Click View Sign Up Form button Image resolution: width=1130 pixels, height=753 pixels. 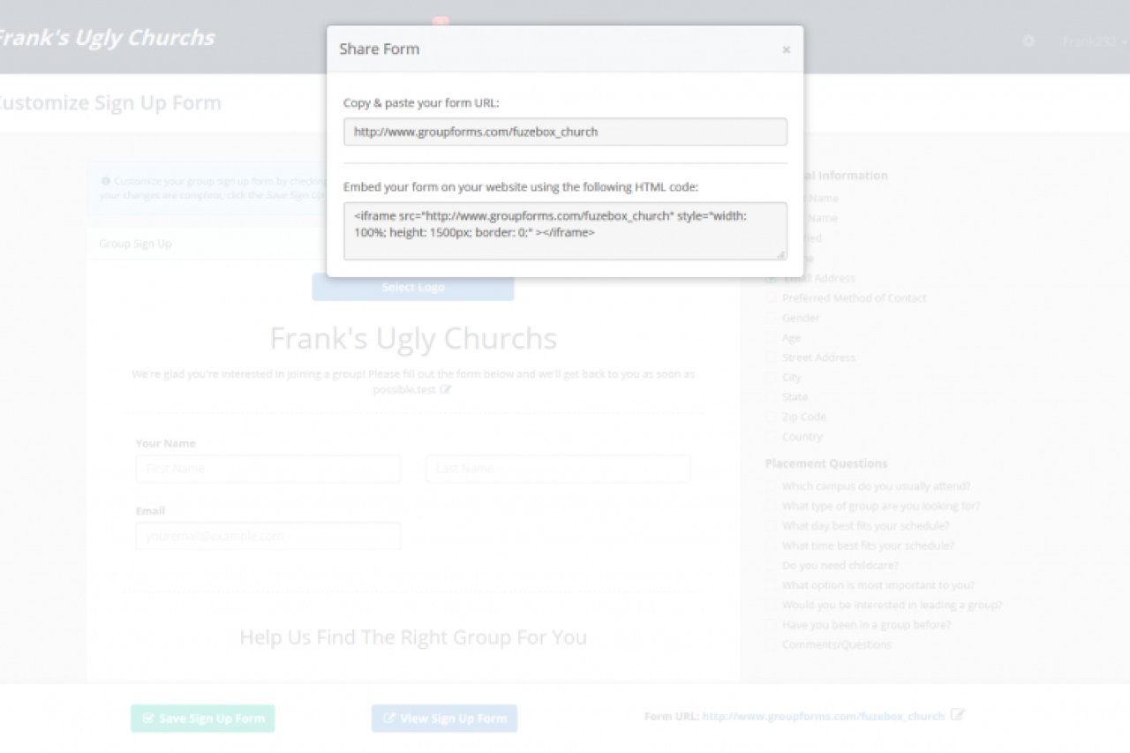point(444,719)
